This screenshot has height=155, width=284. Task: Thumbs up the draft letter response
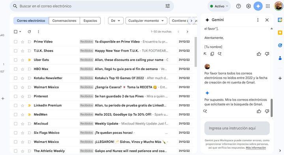259,54
